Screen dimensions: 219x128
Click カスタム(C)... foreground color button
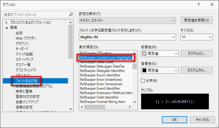pos(197,53)
